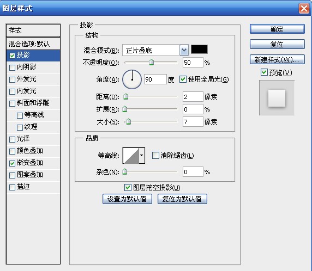
Task: Click the 不透明度 value field
Action: click(x=193, y=63)
